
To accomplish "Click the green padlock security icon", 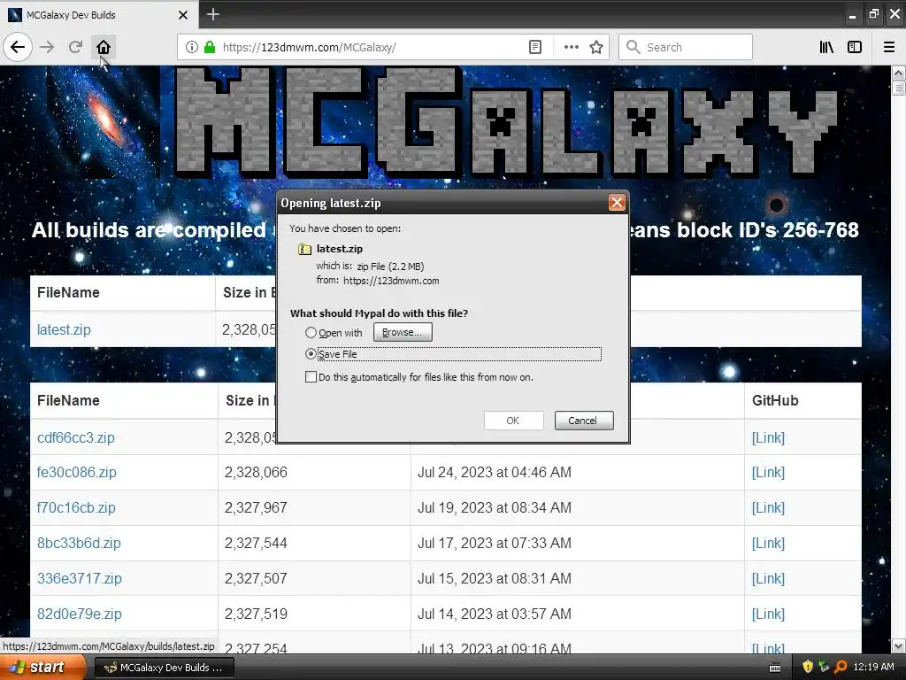I will click(210, 47).
